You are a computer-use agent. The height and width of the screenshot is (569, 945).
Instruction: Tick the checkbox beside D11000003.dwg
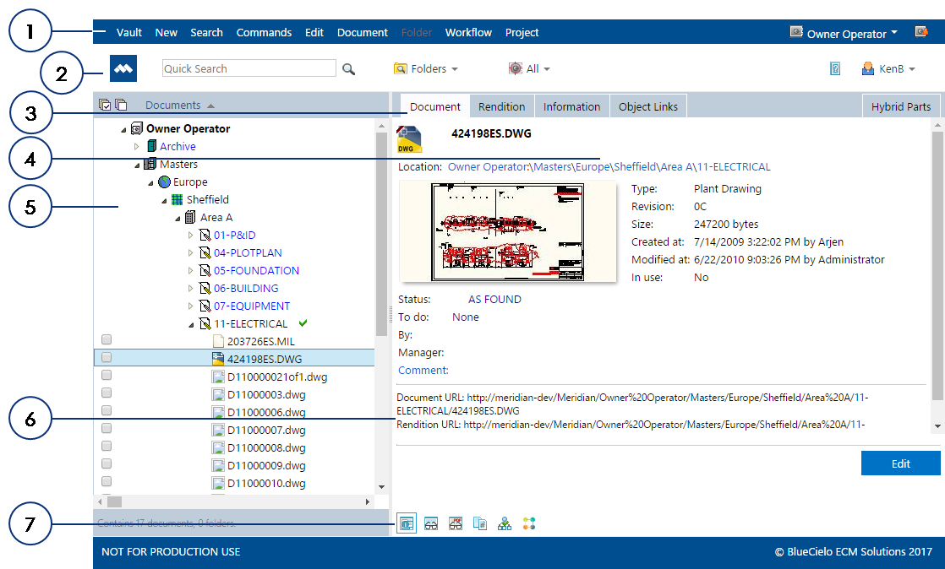[106, 392]
